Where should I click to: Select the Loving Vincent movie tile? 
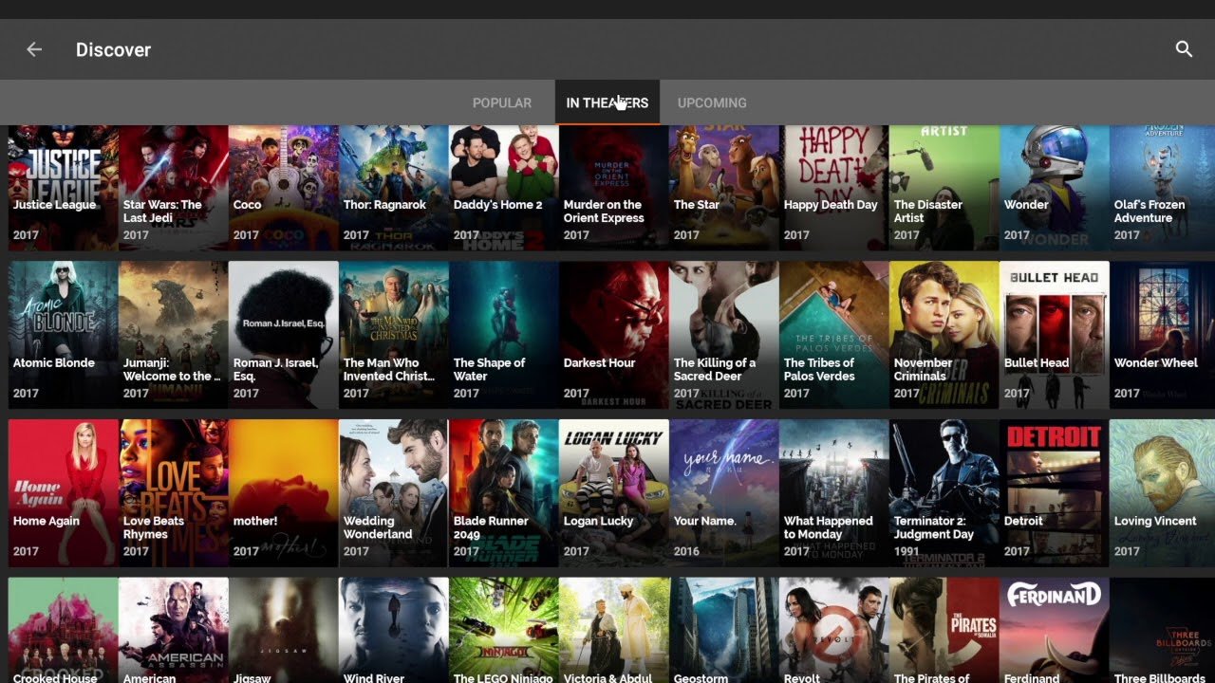coord(1162,493)
